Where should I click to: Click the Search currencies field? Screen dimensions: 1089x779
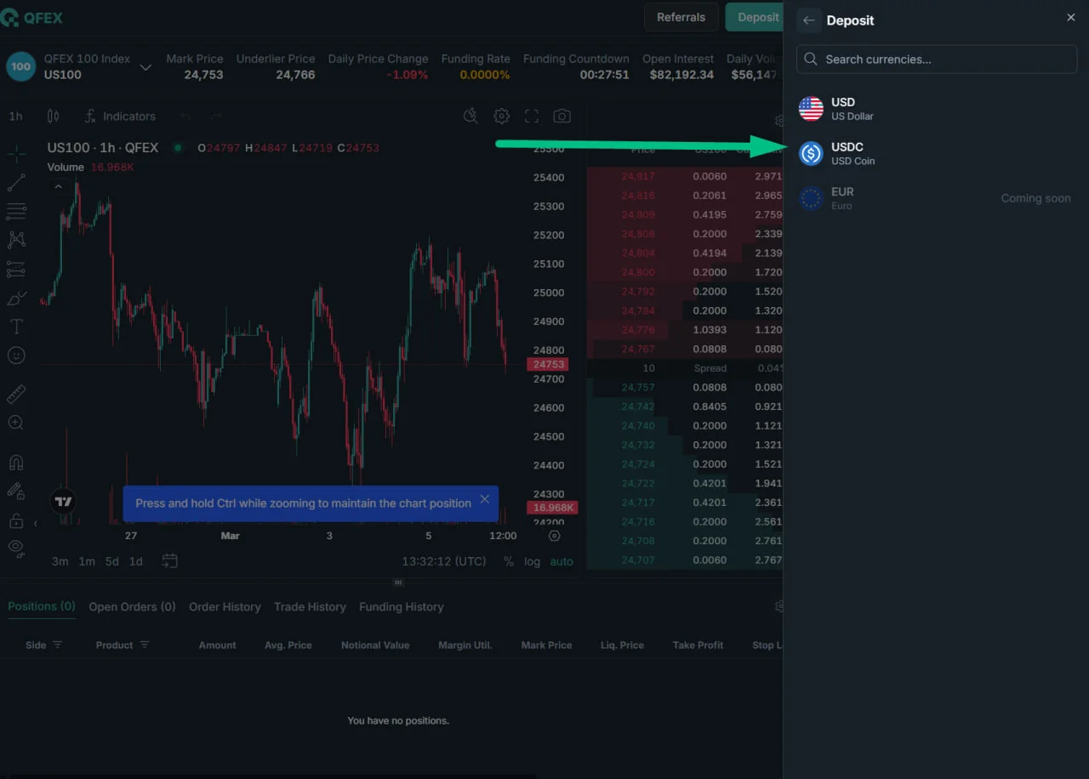[937, 60]
